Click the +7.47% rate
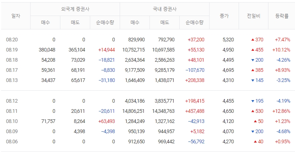295x152 pixels. tap(283, 40)
